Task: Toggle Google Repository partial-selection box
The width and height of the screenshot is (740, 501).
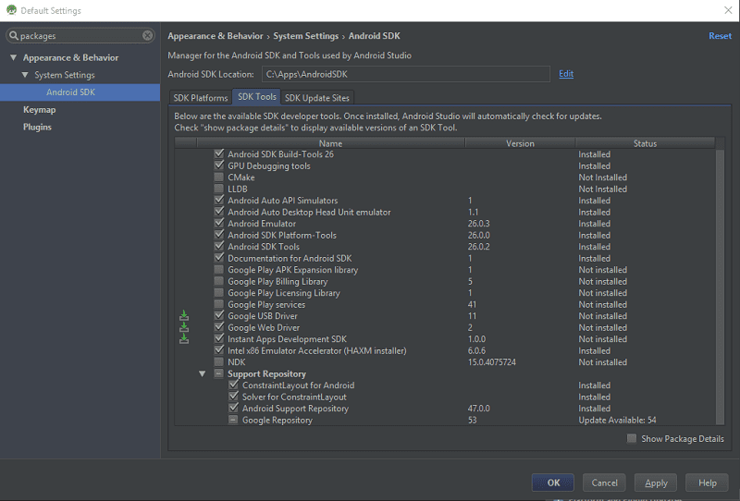Action: click(x=234, y=420)
